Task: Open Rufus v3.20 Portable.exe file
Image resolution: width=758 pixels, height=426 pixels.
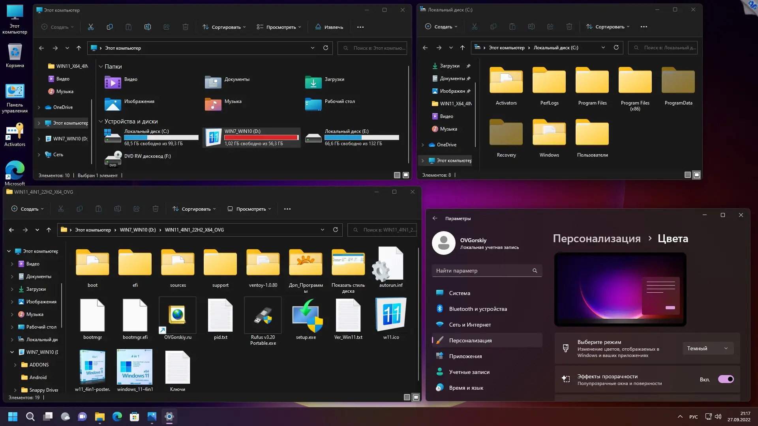Action: coord(263,316)
